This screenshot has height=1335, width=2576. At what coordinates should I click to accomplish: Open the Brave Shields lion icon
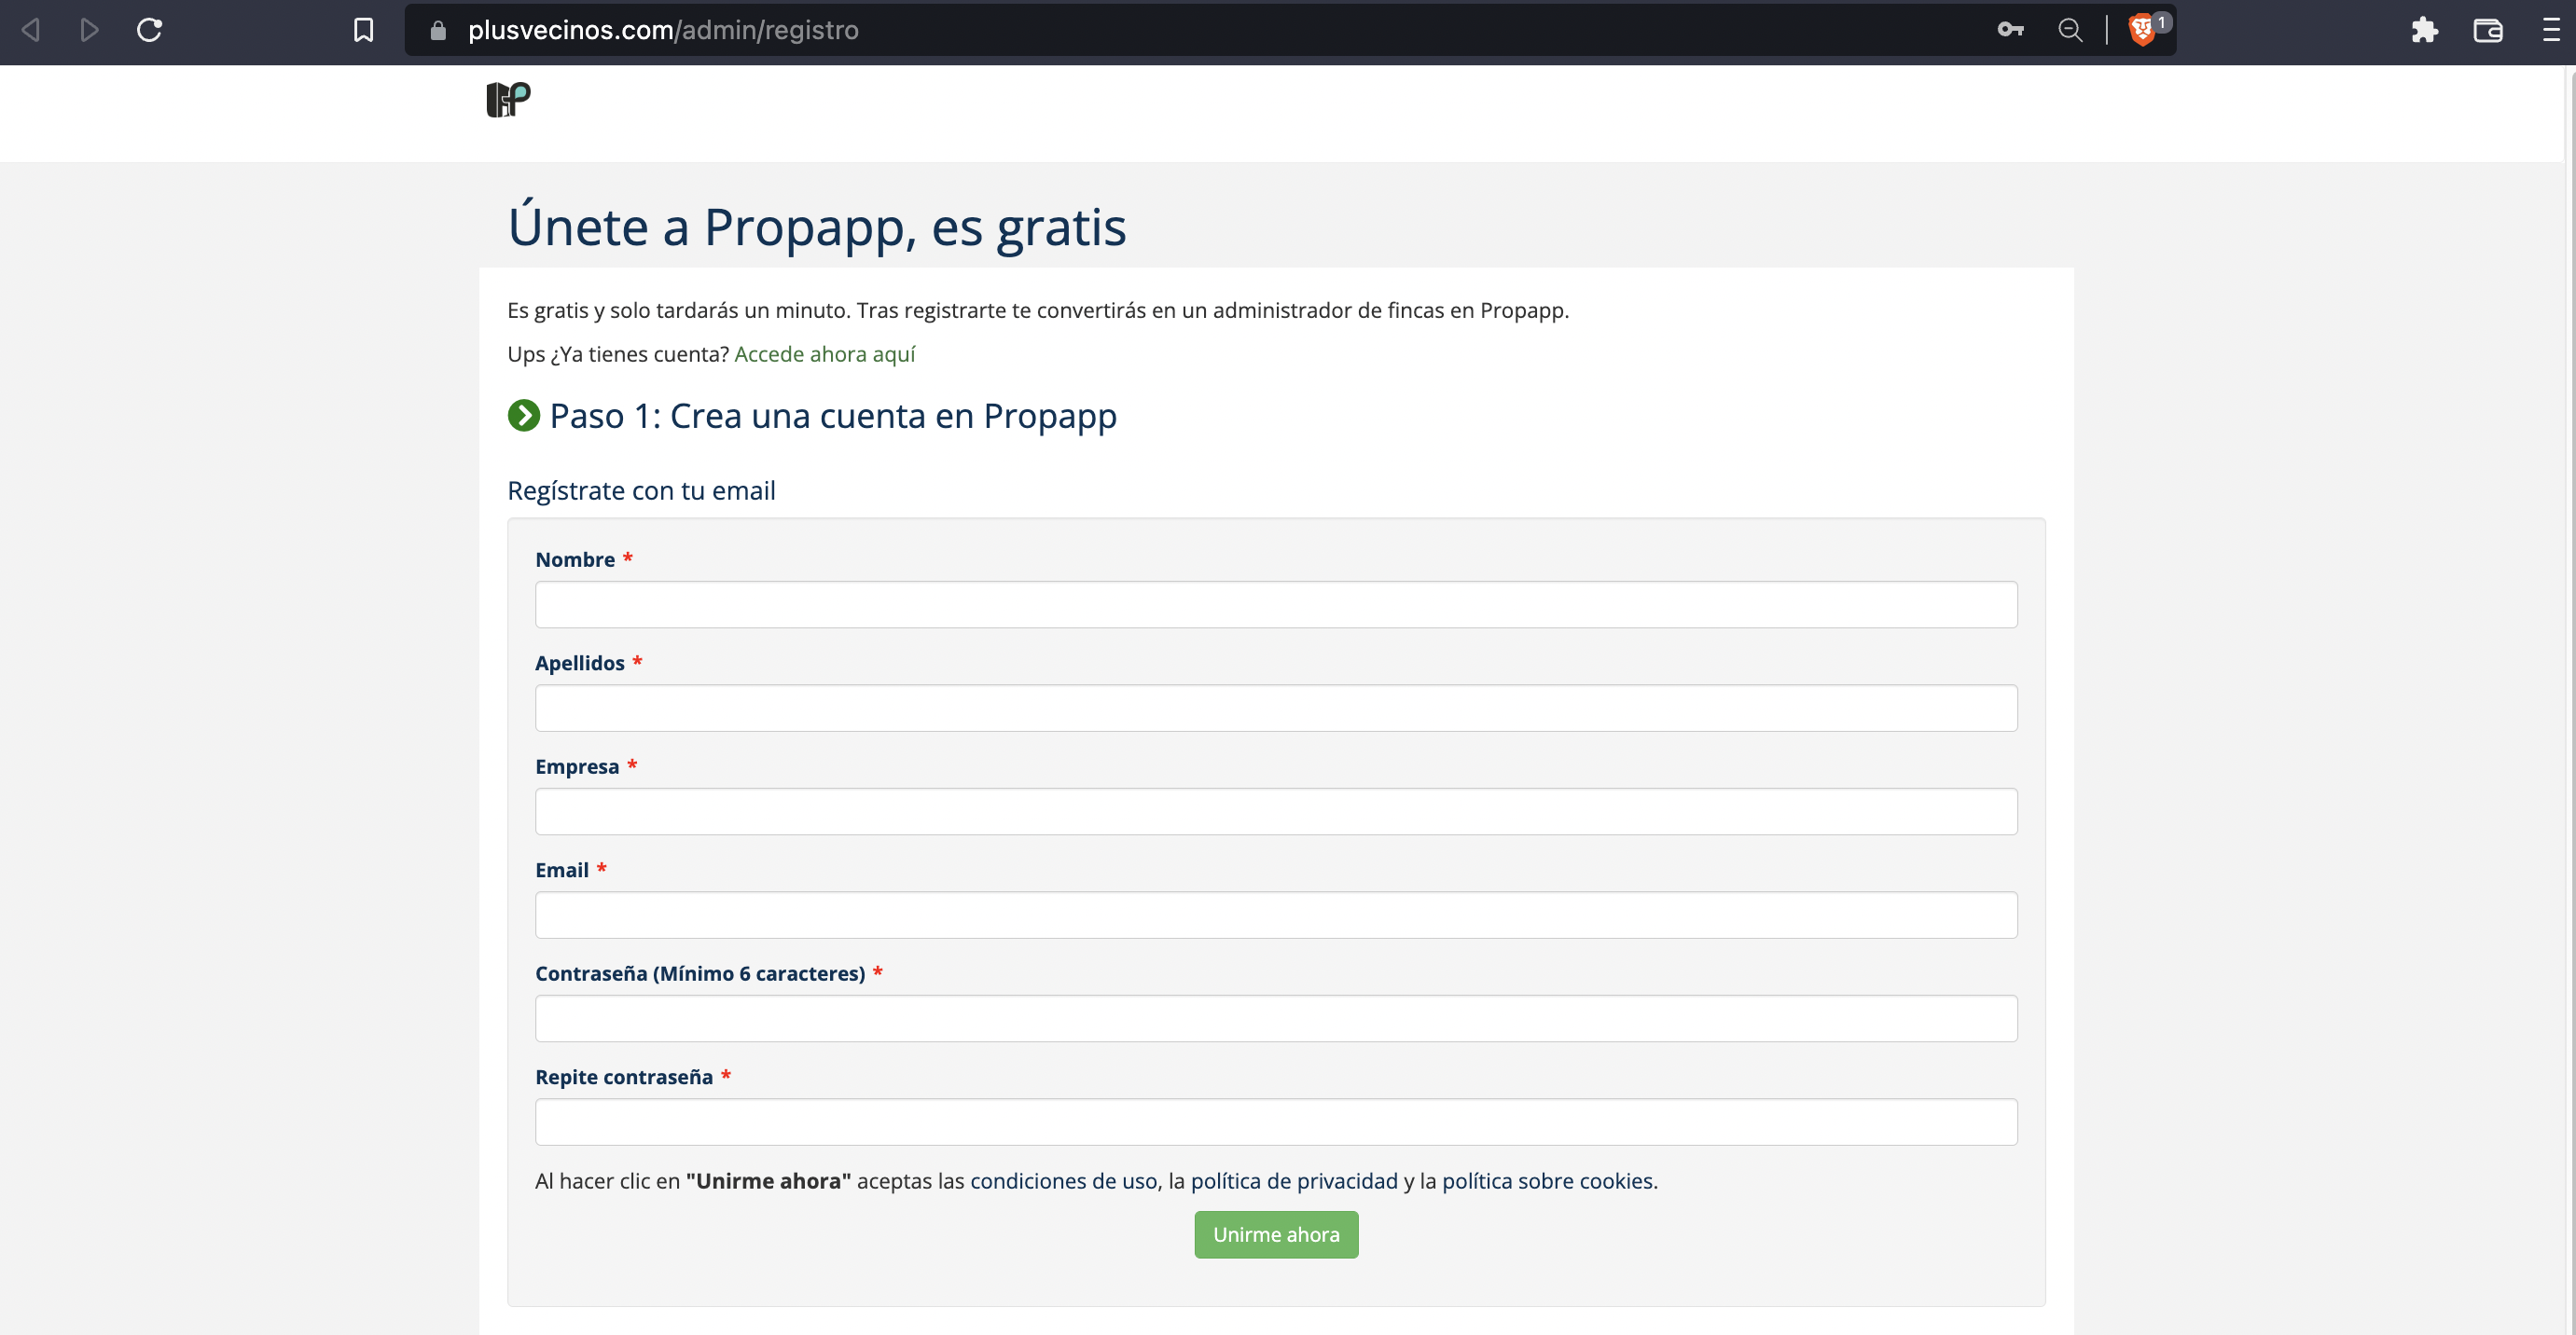click(x=2142, y=30)
